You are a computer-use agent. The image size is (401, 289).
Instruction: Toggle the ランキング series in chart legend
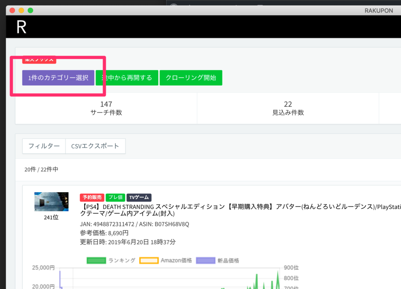(112, 260)
